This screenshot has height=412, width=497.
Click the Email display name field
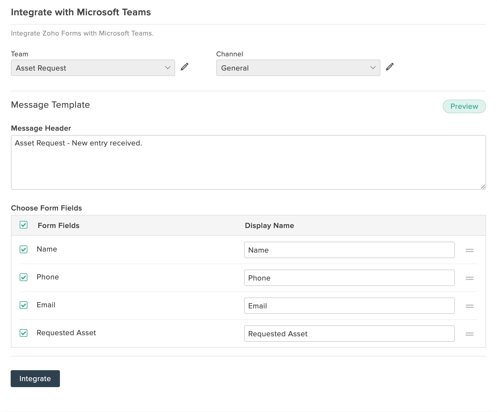click(349, 306)
